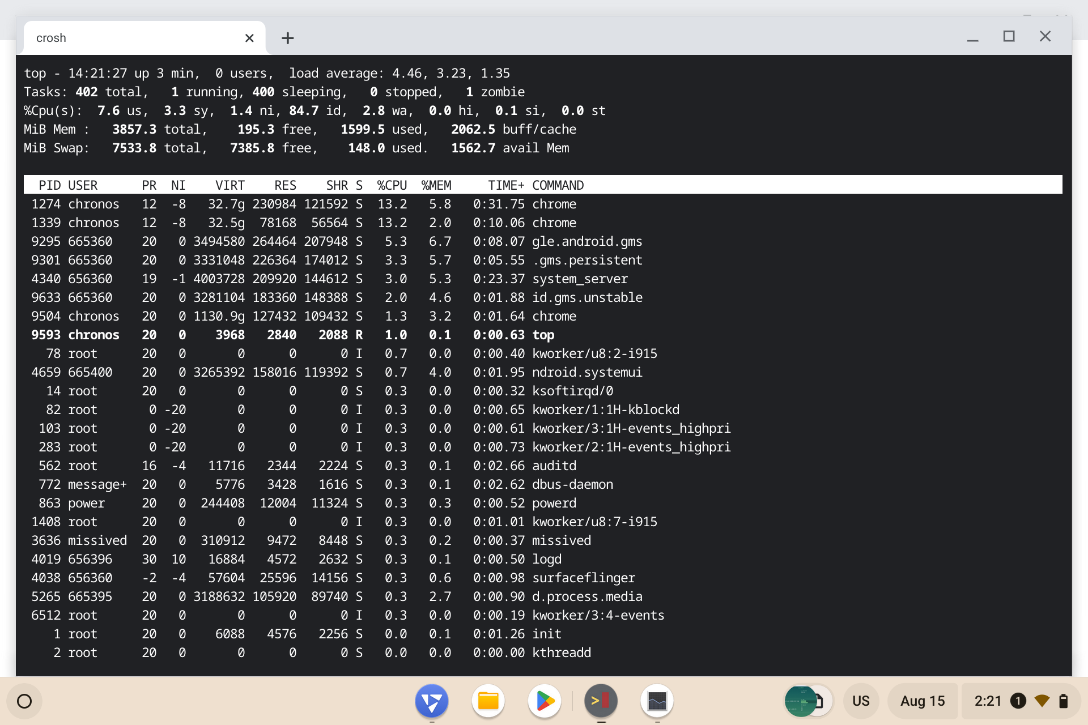Viewport: 1088px width, 725px height.
Task: Switch US keyboard input method
Action: (861, 701)
